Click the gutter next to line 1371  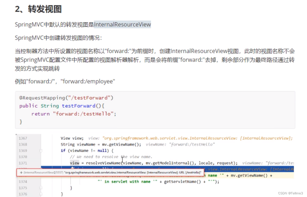coord(35,163)
